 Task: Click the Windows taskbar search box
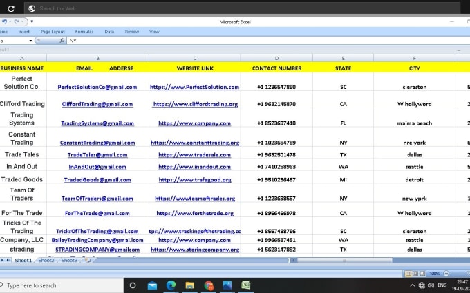coord(61,285)
